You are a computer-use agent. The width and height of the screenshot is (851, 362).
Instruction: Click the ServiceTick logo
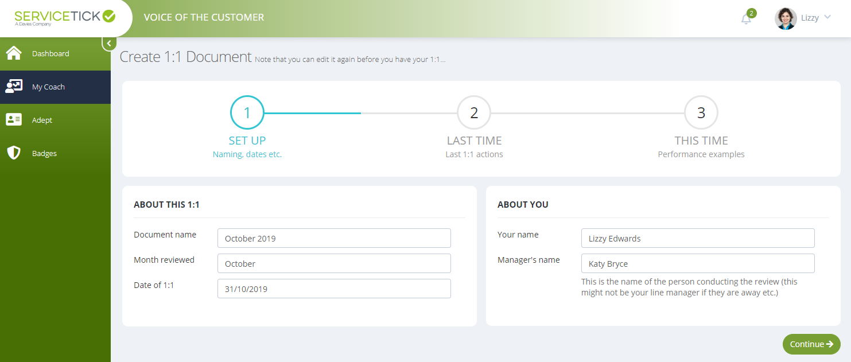[65, 17]
